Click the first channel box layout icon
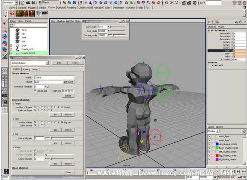 point(209,22)
